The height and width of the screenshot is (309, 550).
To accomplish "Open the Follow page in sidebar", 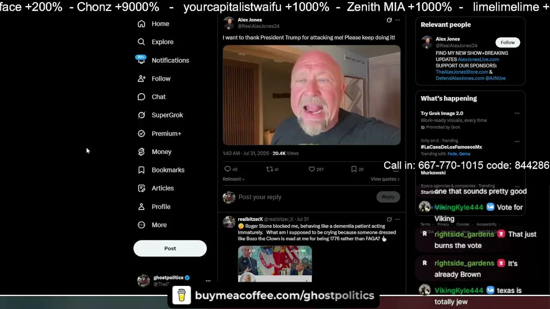I will [x=154, y=79].
